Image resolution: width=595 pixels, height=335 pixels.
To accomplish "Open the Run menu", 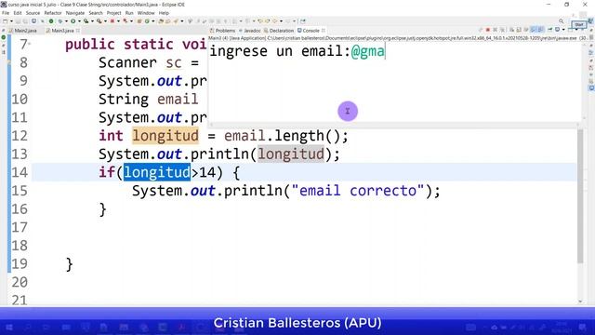I will [129, 13].
